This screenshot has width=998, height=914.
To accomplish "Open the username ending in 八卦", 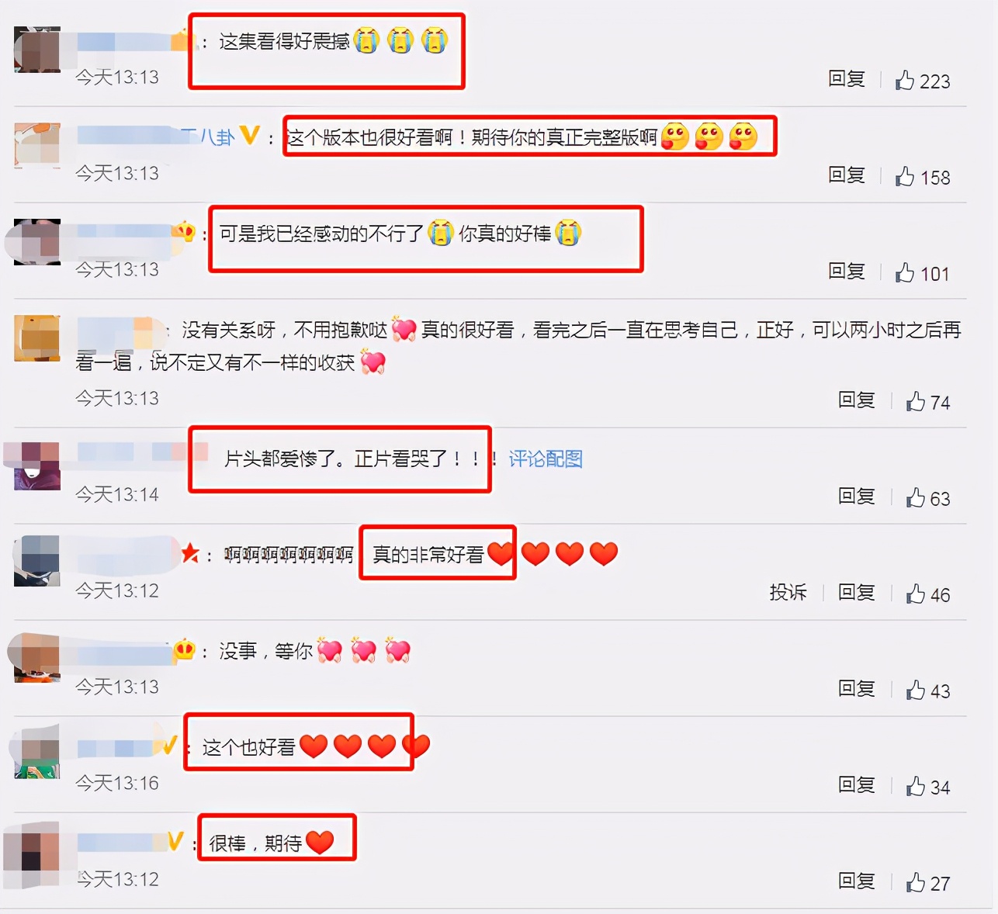I will 155,137.
